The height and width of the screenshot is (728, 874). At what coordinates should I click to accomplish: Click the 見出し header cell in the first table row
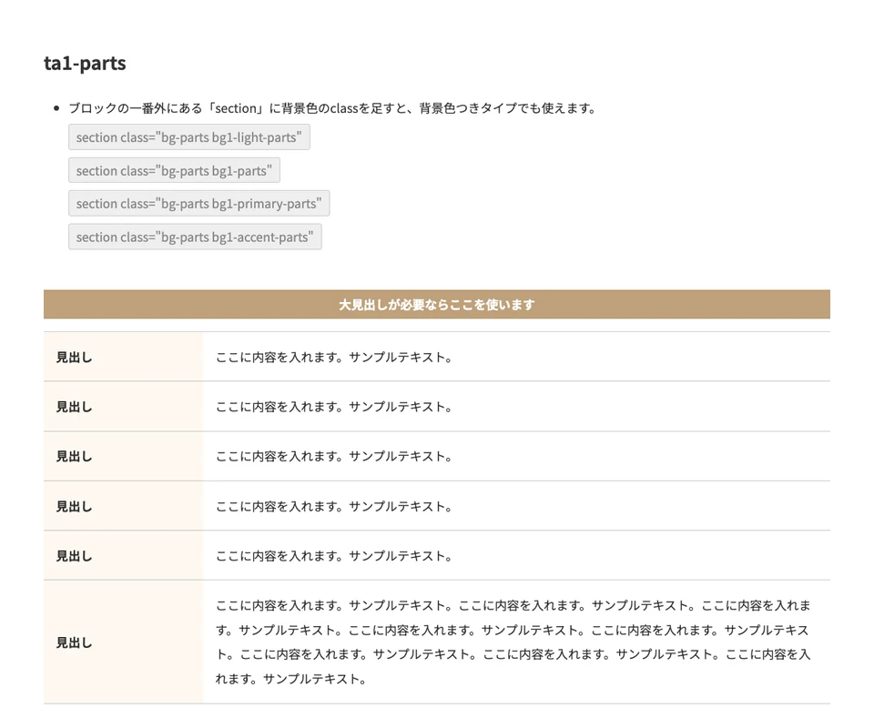(75, 358)
